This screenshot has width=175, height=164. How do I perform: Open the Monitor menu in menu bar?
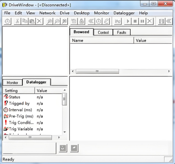coord(102,13)
